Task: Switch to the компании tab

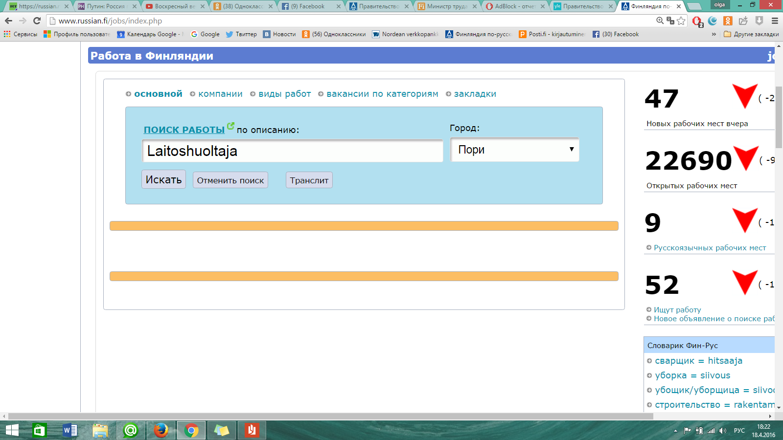Action: [220, 94]
